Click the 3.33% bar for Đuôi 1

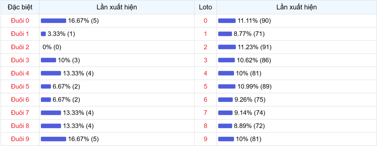click(x=43, y=34)
